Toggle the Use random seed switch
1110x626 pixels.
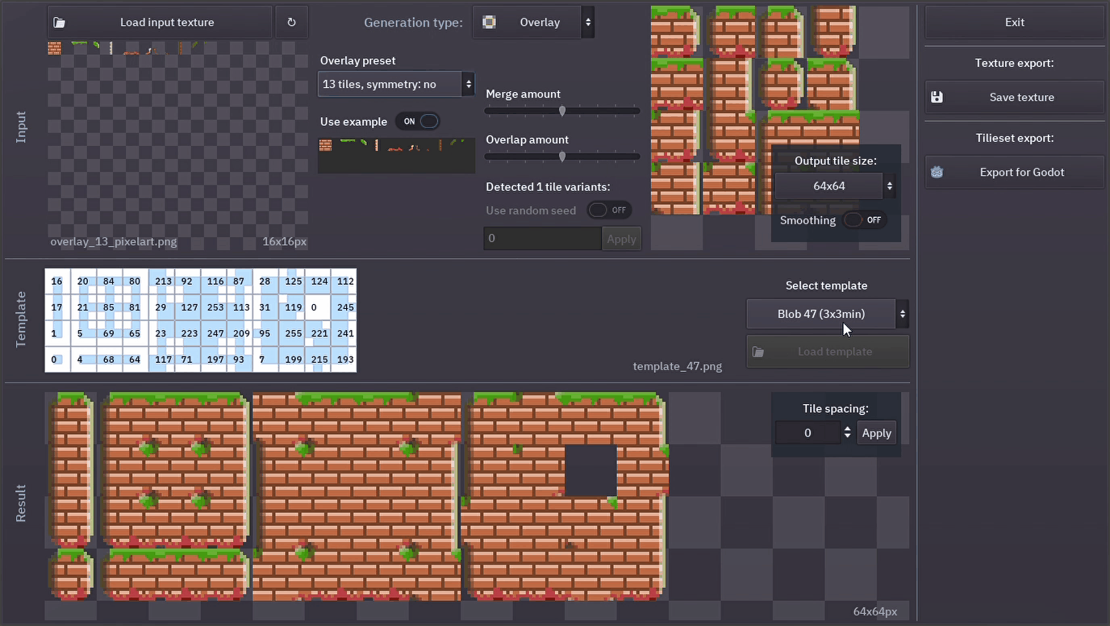click(x=608, y=211)
